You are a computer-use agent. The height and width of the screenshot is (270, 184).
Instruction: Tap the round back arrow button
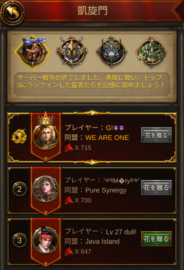tap(12, 12)
